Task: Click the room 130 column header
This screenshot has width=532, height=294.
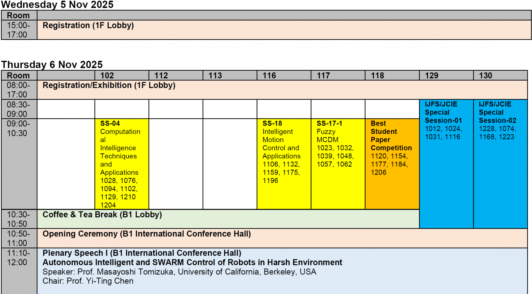Action: (x=485, y=75)
